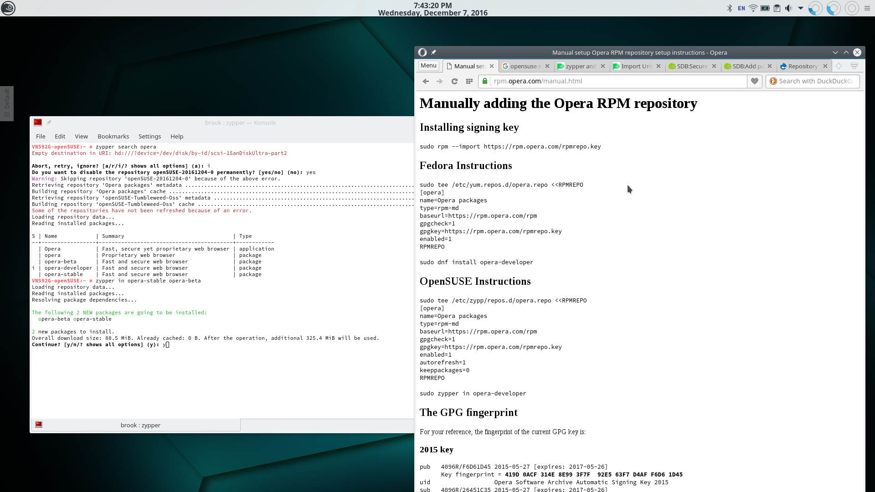The width and height of the screenshot is (875, 492).
Task: Reload the Opera page
Action: click(454, 81)
